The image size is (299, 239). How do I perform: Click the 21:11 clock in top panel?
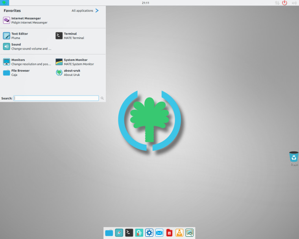click(146, 3)
